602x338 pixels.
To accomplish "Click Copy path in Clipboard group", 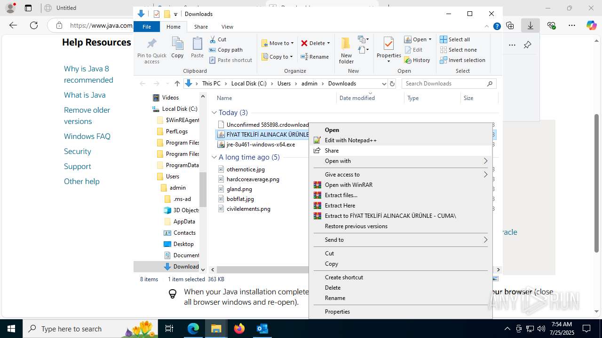I will [x=226, y=50].
